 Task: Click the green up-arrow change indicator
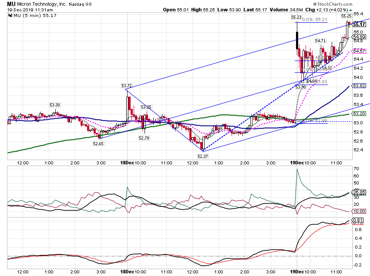click(x=351, y=10)
